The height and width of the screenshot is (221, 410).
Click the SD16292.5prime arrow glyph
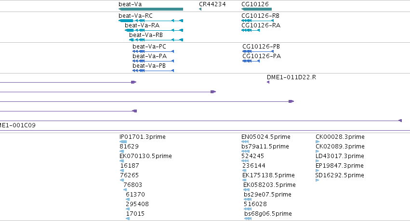pos(317,180)
